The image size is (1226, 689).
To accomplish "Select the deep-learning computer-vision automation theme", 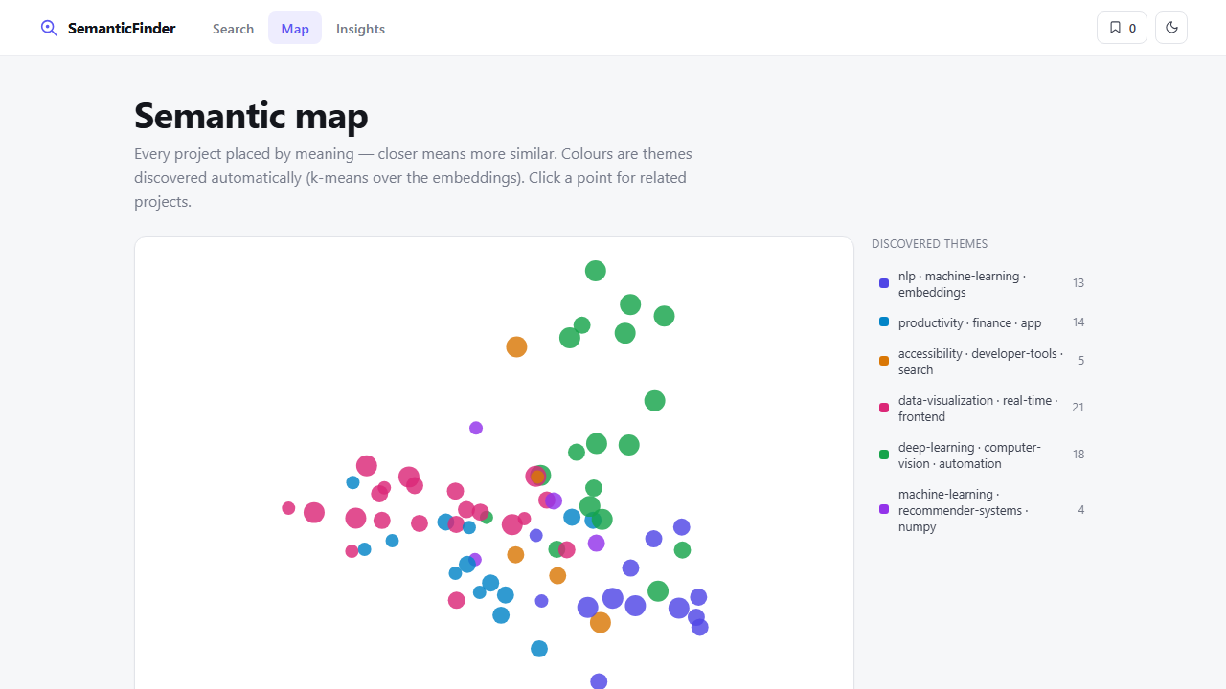I will [982, 455].
